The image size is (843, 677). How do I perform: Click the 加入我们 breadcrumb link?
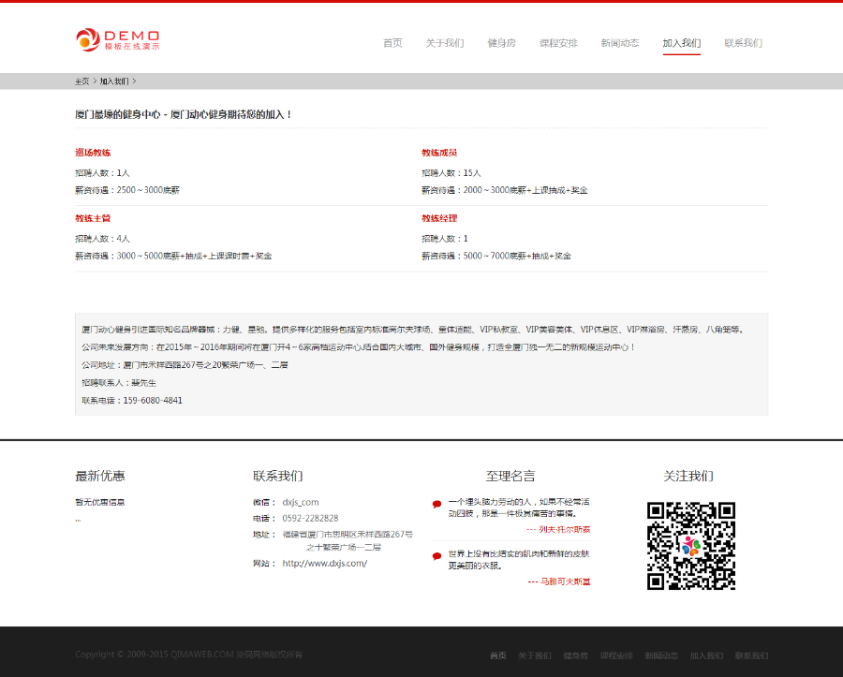click(x=114, y=81)
